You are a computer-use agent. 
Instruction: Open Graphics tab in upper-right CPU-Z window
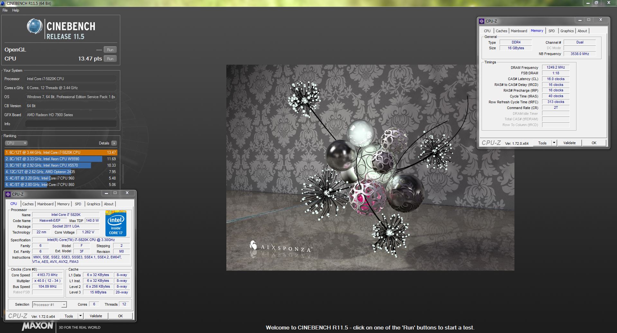[567, 31]
